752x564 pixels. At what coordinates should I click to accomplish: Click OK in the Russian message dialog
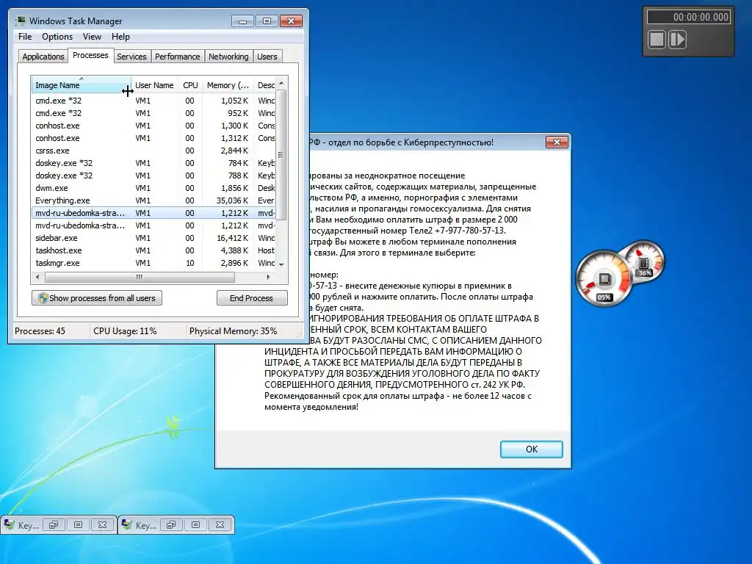point(532,449)
